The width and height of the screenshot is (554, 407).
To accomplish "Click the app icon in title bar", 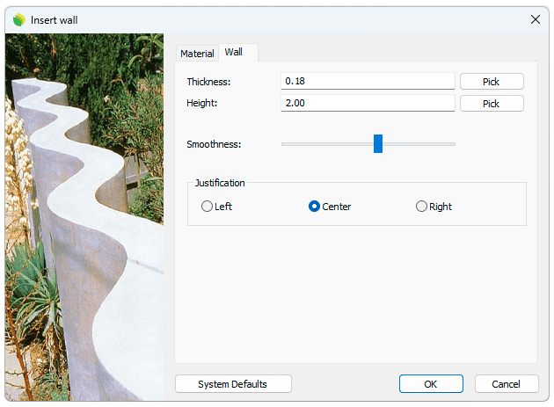I will point(19,19).
